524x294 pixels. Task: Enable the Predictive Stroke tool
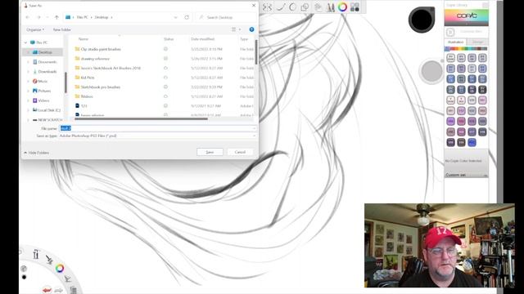293,7
